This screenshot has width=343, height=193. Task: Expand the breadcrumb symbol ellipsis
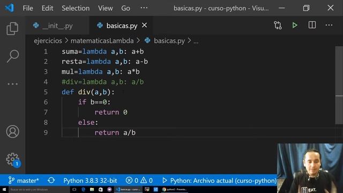[x=196, y=41]
